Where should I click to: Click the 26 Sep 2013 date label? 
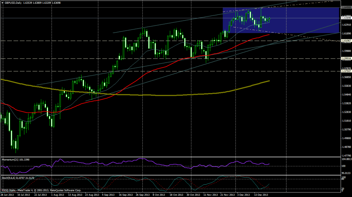pyautogui.click(x=143, y=195)
